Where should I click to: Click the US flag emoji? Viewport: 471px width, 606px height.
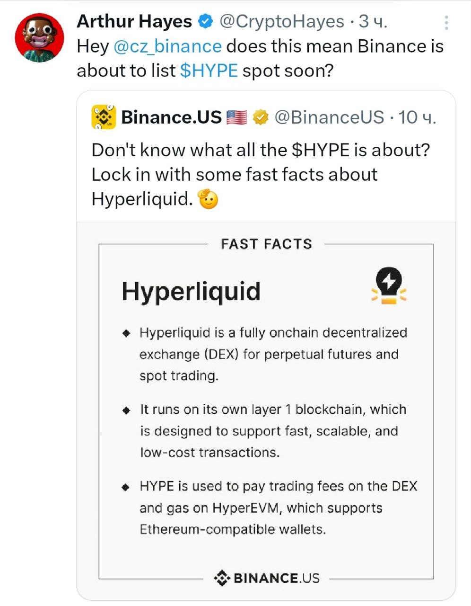236,117
